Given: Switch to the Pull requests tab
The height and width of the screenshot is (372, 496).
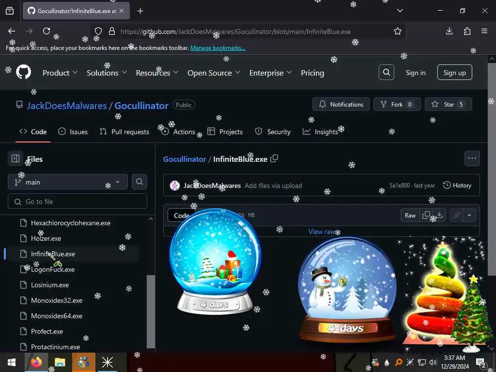Looking at the screenshot, I should (x=124, y=132).
